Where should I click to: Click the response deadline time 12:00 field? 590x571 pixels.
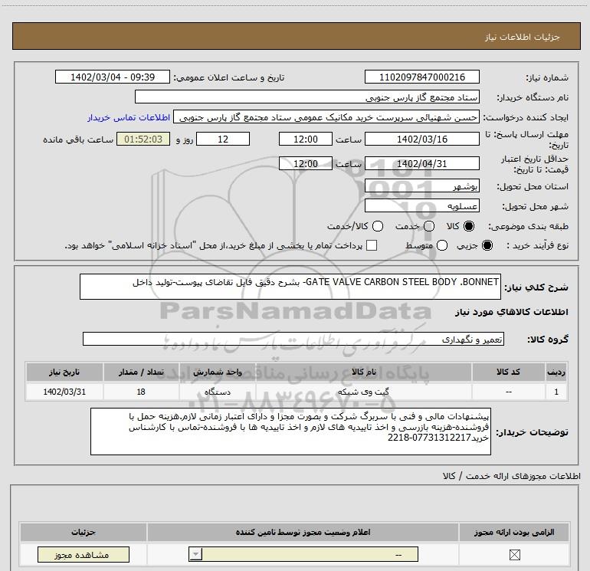[306, 139]
